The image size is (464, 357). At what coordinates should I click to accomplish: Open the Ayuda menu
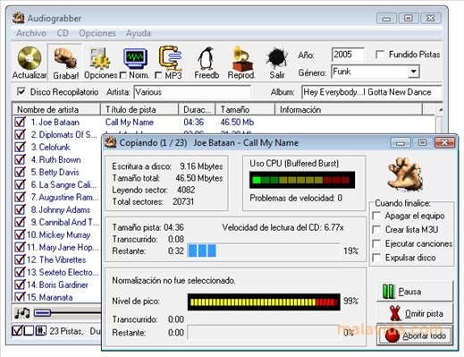(139, 33)
